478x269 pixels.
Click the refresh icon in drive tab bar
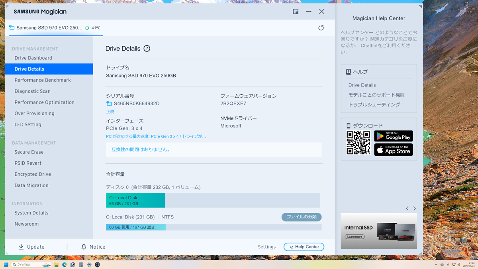coord(321,28)
